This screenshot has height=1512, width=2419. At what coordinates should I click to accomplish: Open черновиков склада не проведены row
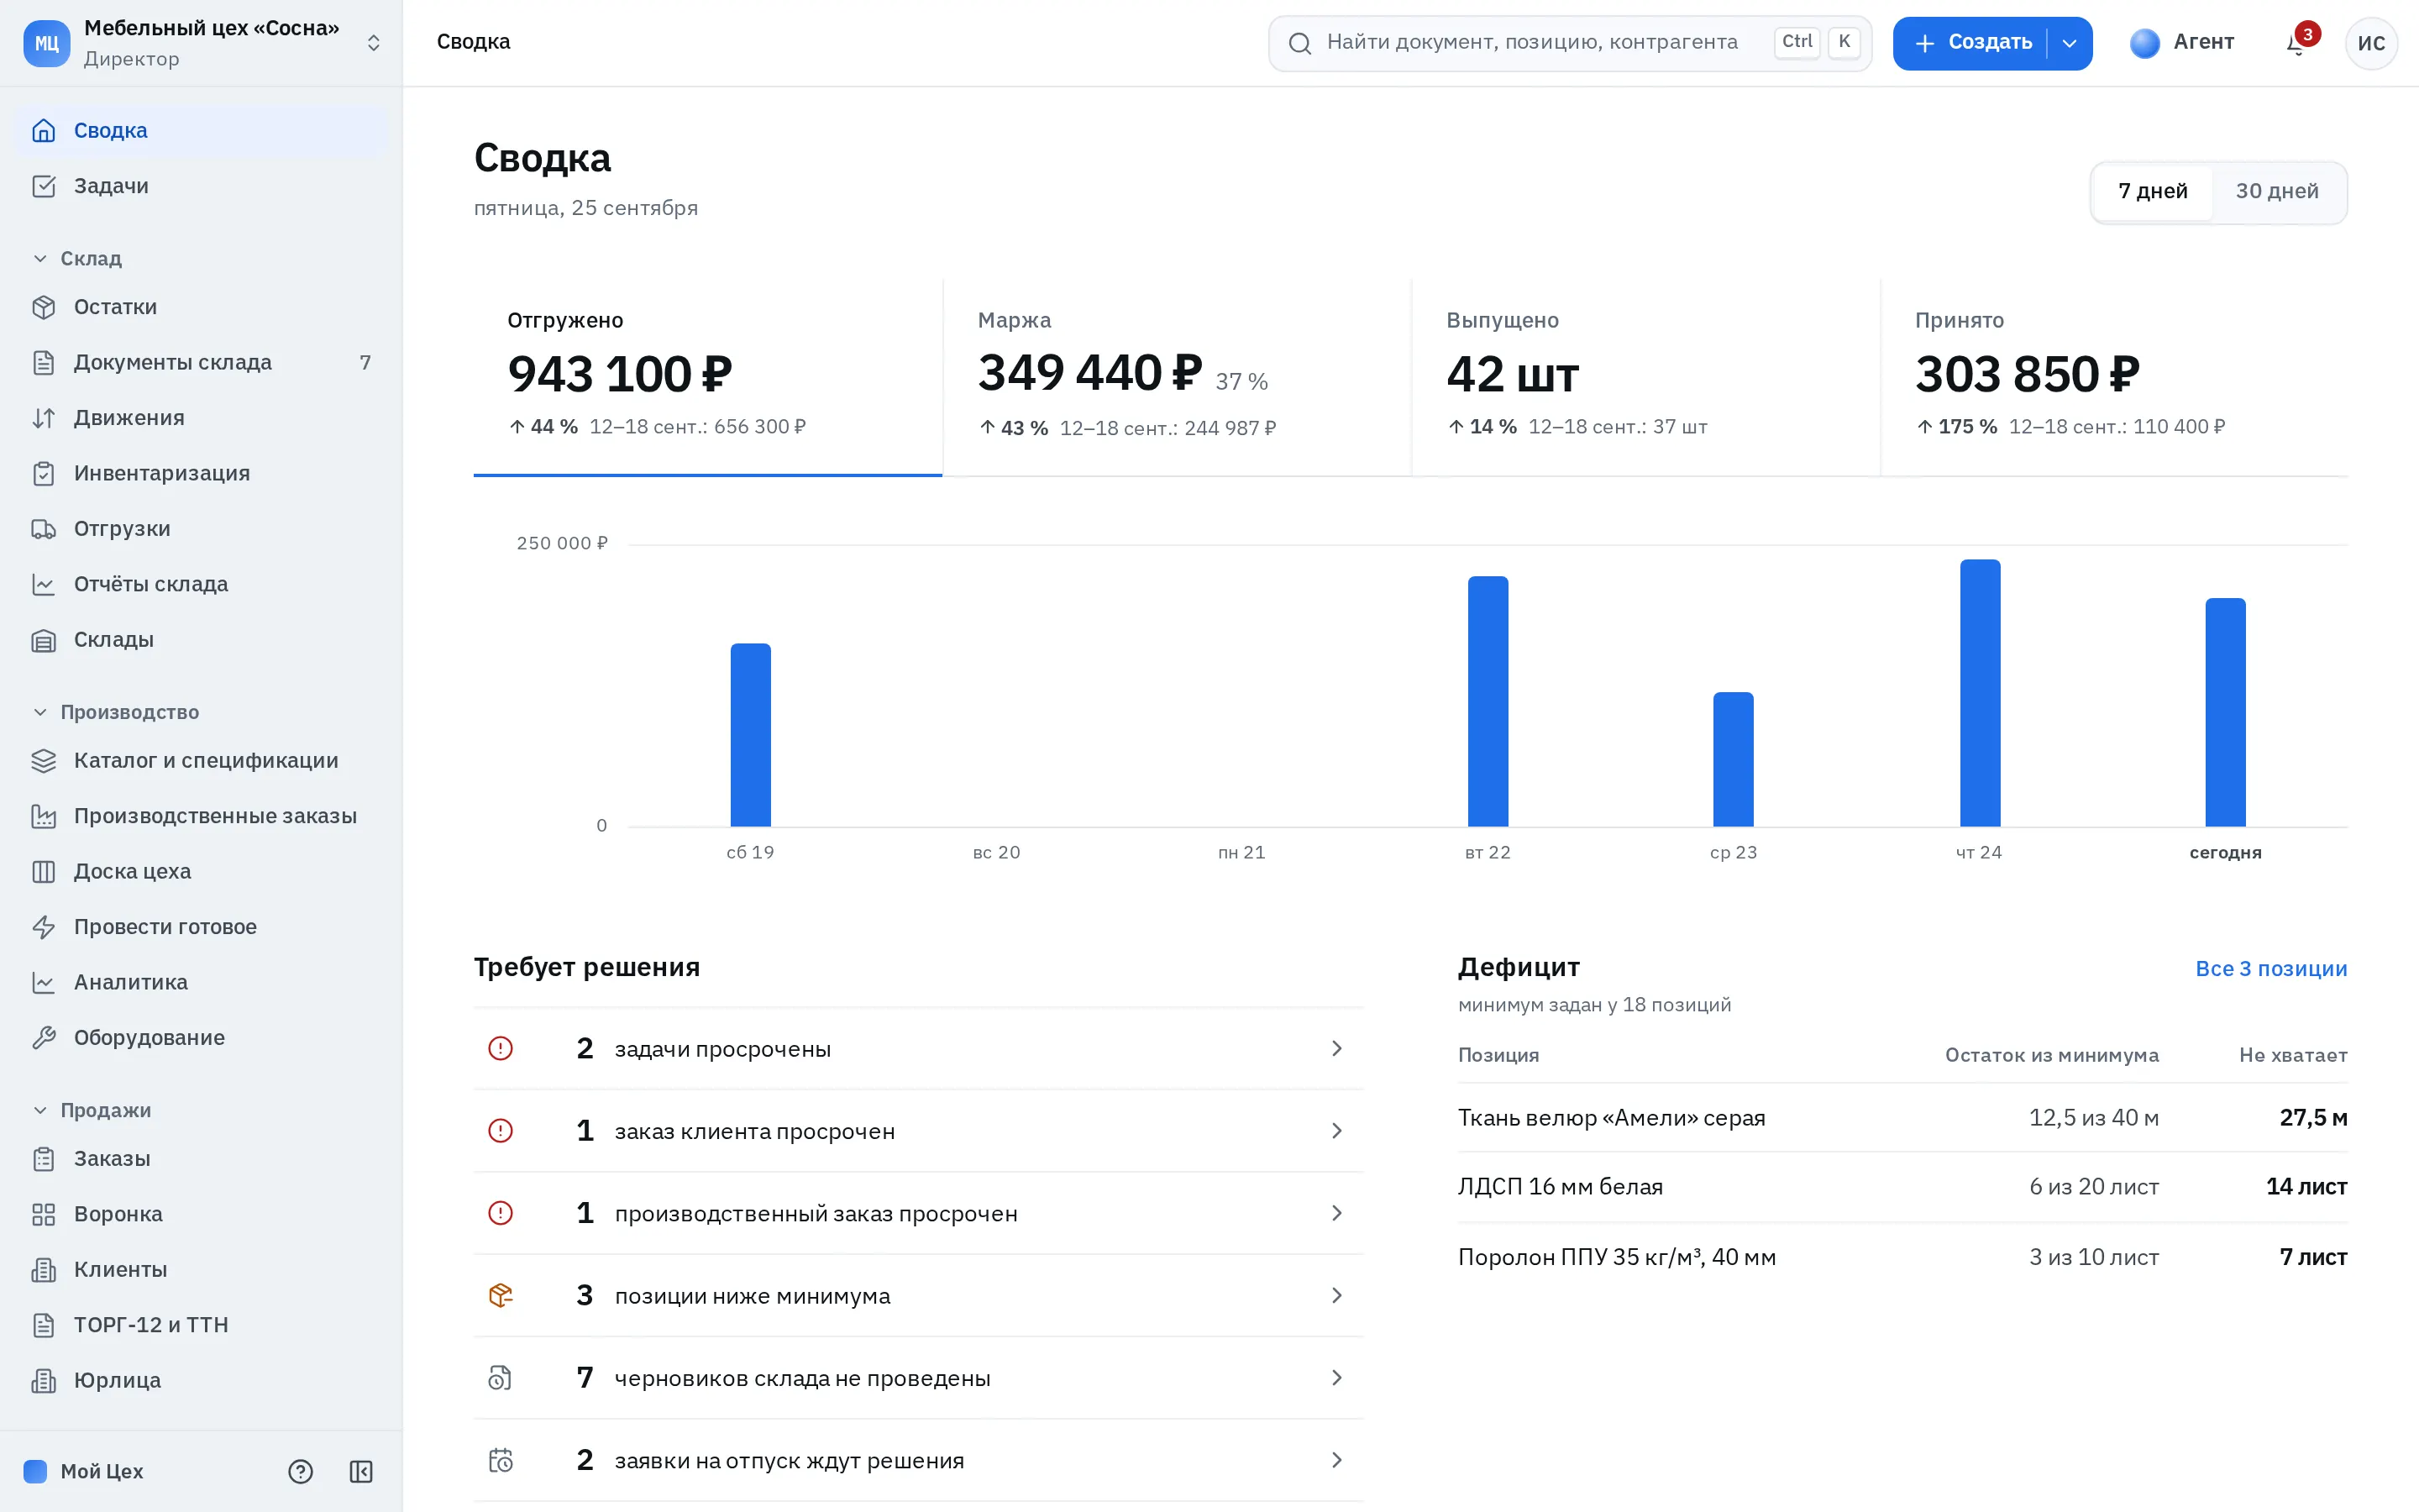[917, 1378]
